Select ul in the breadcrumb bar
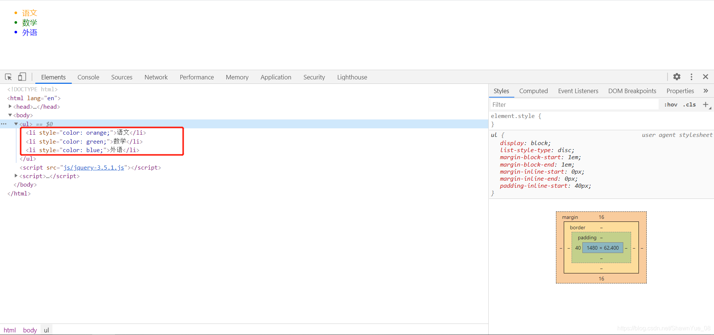714x335 pixels. click(46, 330)
